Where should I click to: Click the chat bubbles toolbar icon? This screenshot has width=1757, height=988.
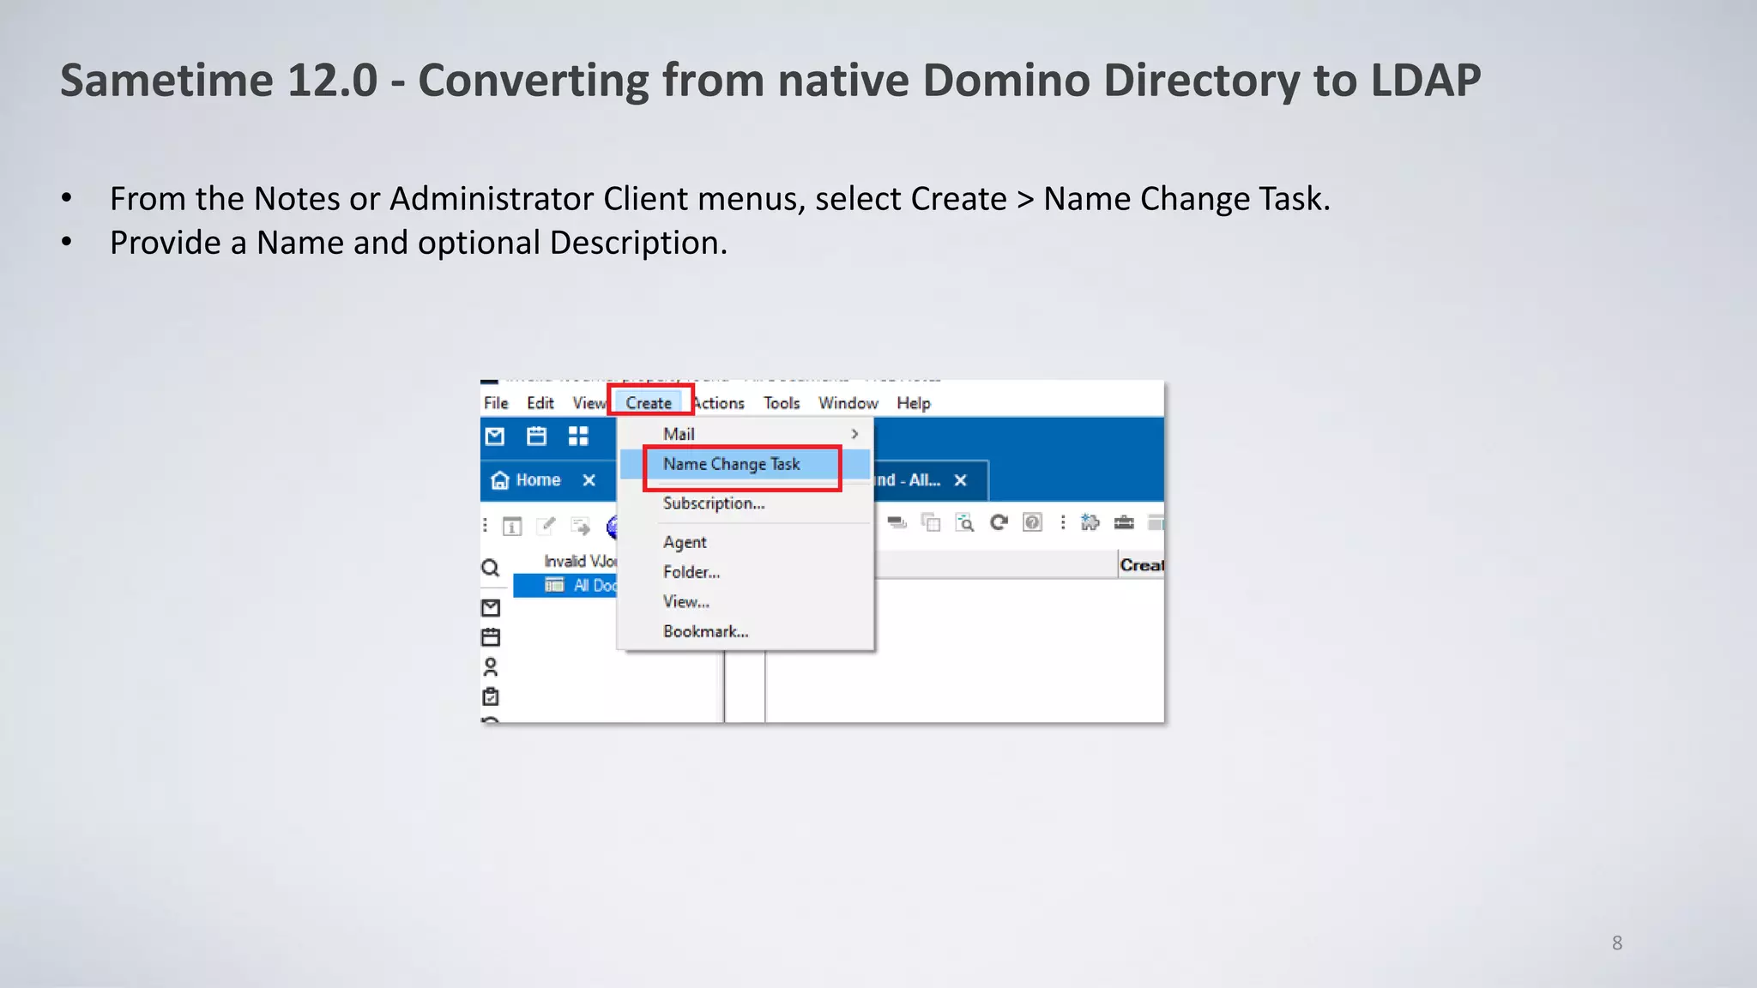point(897,522)
